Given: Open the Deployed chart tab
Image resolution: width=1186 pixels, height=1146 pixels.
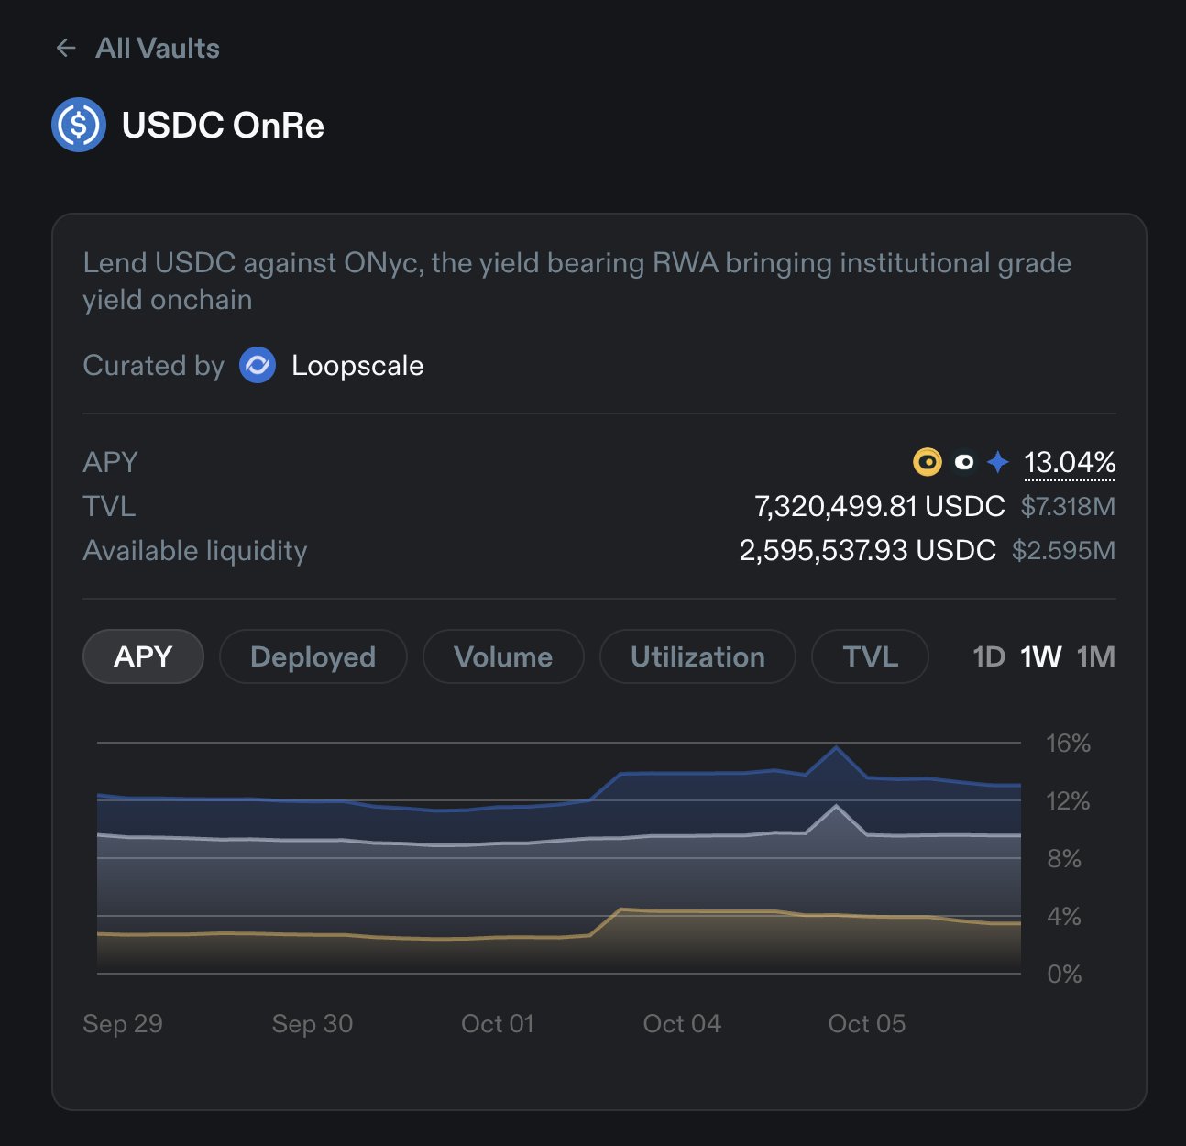Looking at the screenshot, I should pos(313,656).
